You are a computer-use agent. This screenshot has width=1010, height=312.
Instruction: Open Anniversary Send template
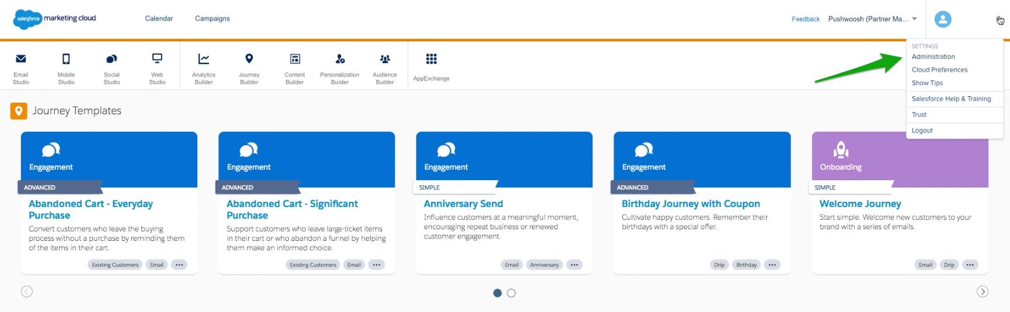point(463,204)
